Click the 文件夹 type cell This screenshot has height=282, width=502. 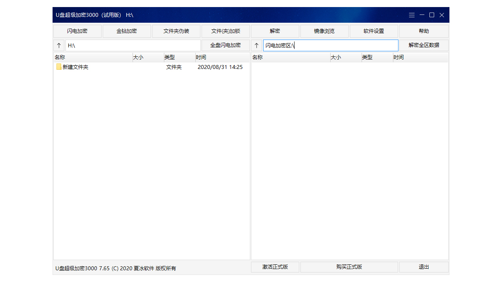tap(174, 67)
